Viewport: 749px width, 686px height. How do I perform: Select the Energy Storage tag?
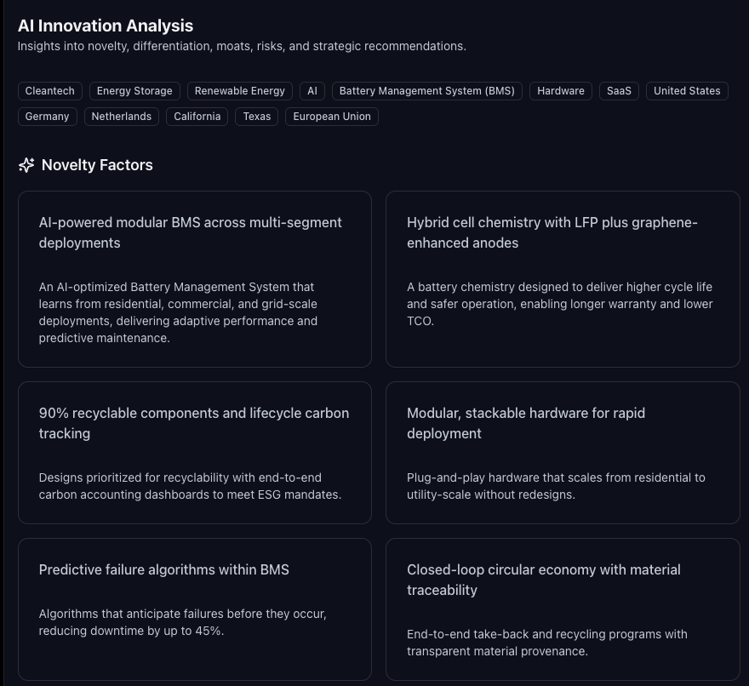pos(134,91)
